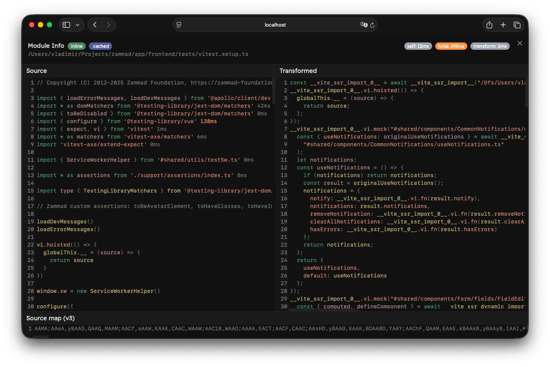Viewport: 550px width, 367px height.
Task: Reload the page using the refresh icon
Action: coord(372,25)
